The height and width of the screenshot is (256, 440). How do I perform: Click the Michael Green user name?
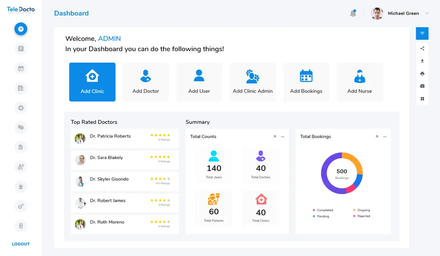[x=403, y=13]
